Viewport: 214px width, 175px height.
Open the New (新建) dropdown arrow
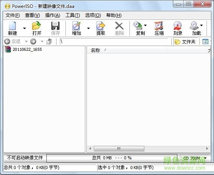[x=24, y=28]
